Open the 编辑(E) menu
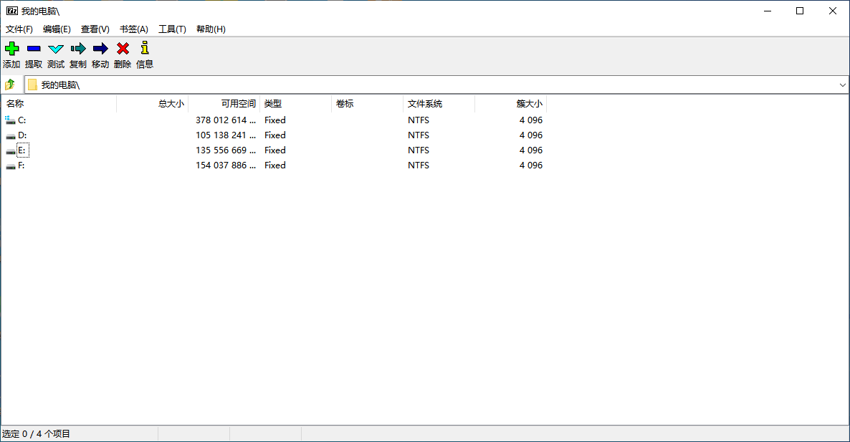The width and height of the screenshot is (850, 442). (x=57, y=29)
